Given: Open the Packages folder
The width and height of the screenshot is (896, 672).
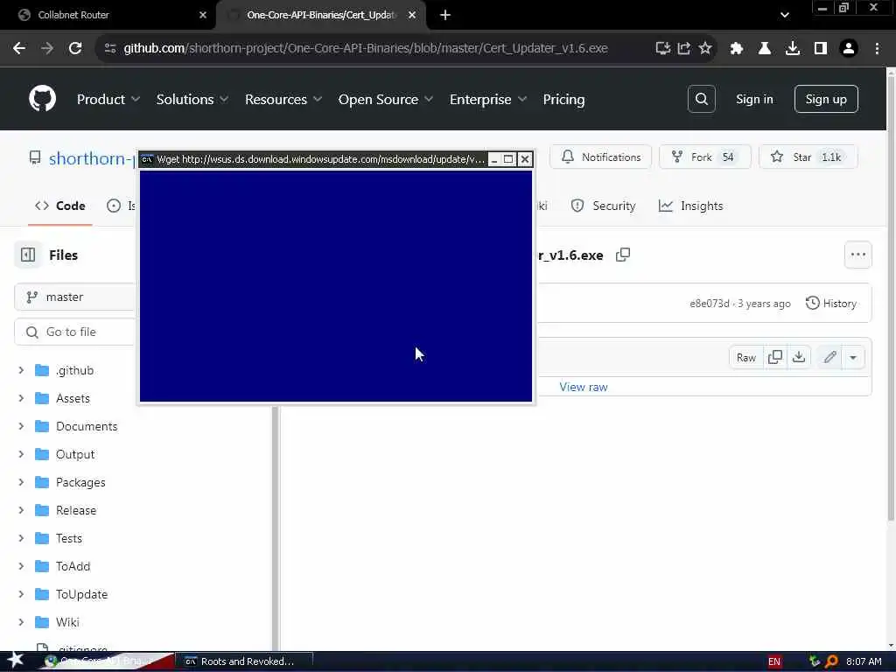Looking at the screenshot, I should coord(80,482).
